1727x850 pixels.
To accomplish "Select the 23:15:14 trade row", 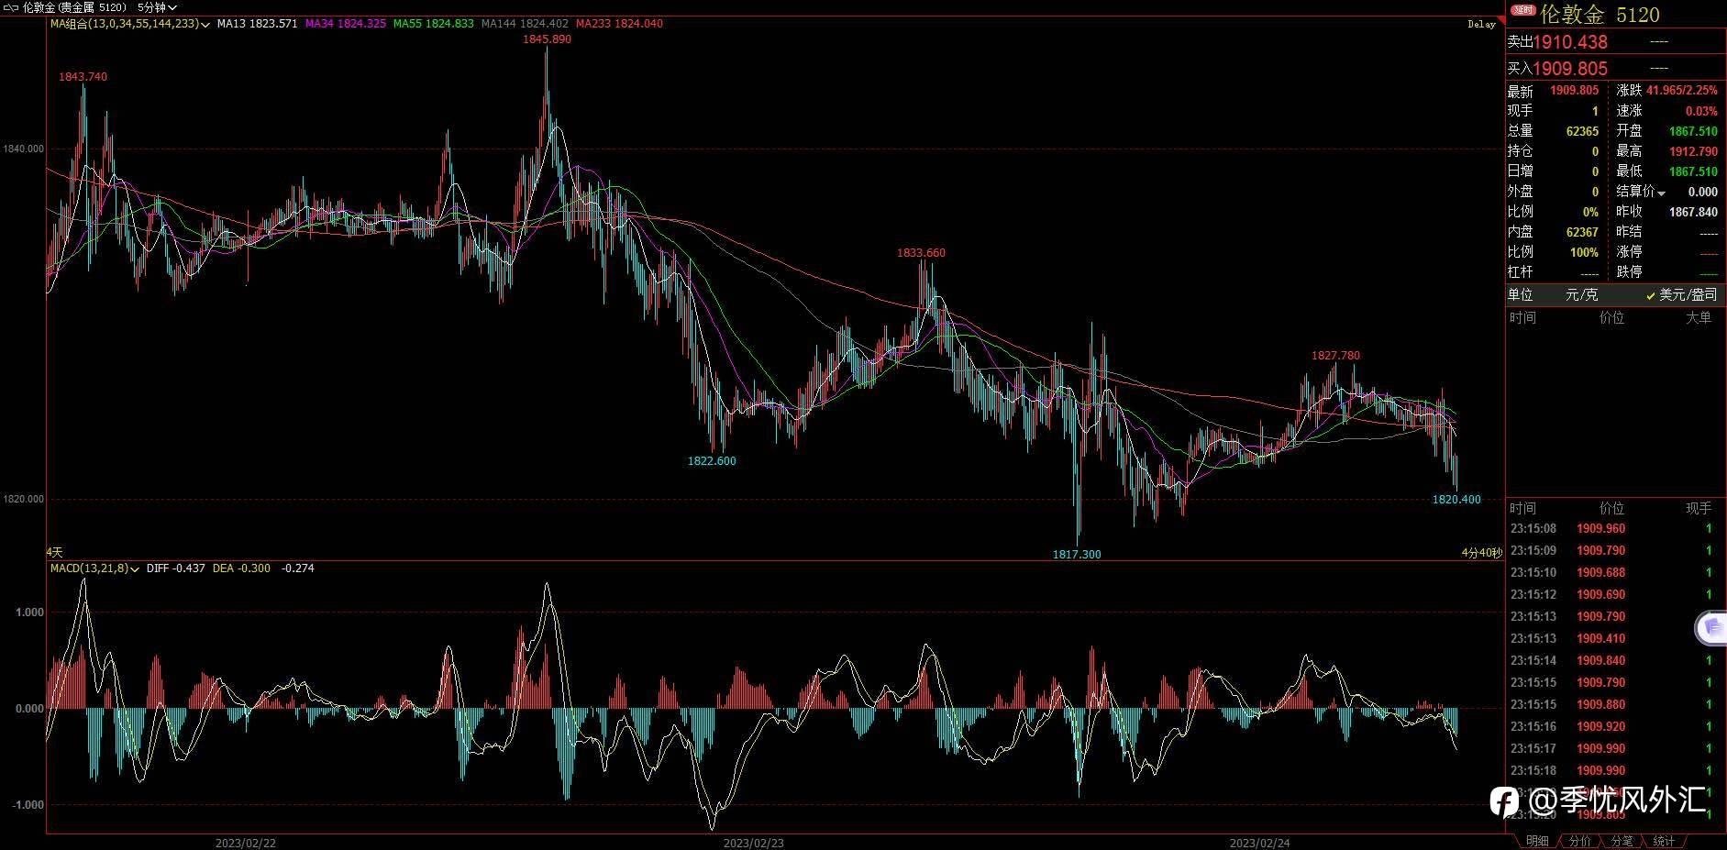I will pyautogui.click(x=1615, y=661).
